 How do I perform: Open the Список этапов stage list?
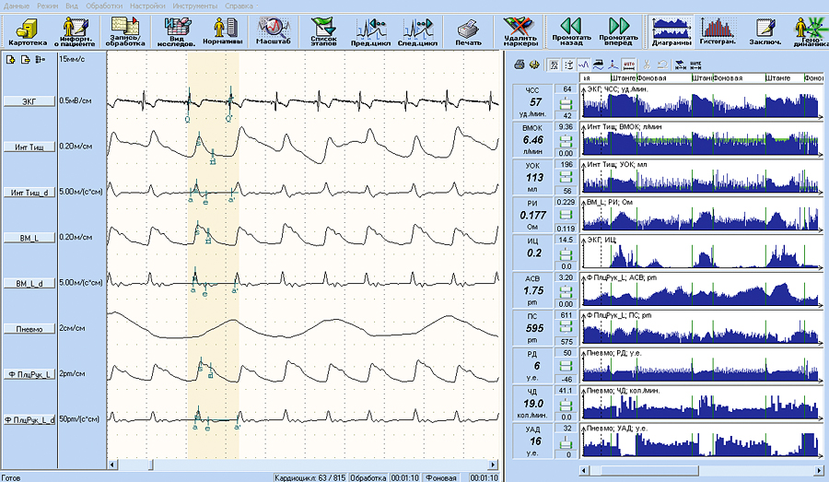point(321,30)
